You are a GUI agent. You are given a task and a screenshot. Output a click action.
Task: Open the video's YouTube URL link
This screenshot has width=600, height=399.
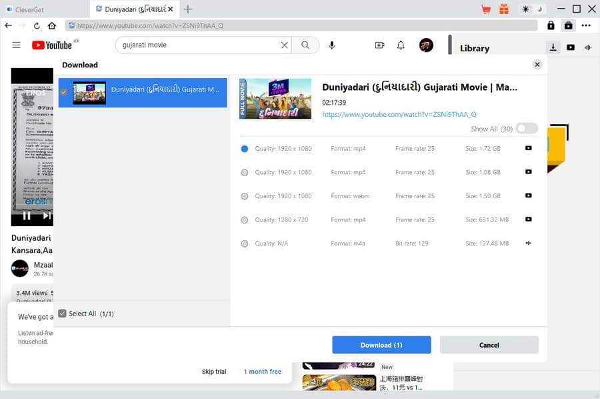(399, 115)
